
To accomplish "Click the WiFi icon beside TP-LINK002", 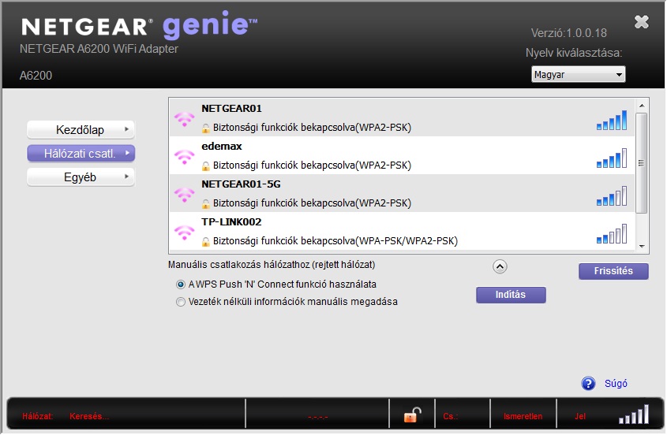I will [184, 232].
